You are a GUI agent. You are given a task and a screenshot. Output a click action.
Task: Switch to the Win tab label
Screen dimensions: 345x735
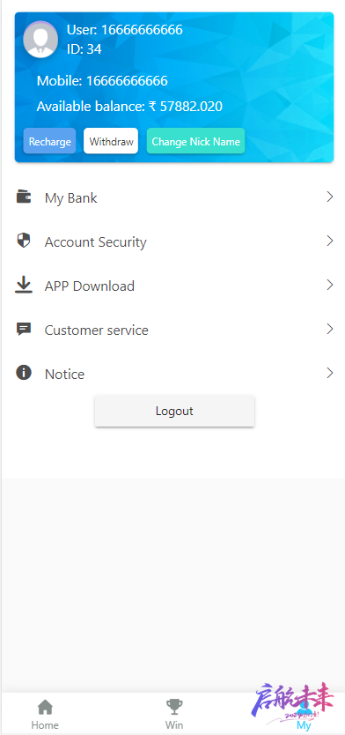coord(174,725)
